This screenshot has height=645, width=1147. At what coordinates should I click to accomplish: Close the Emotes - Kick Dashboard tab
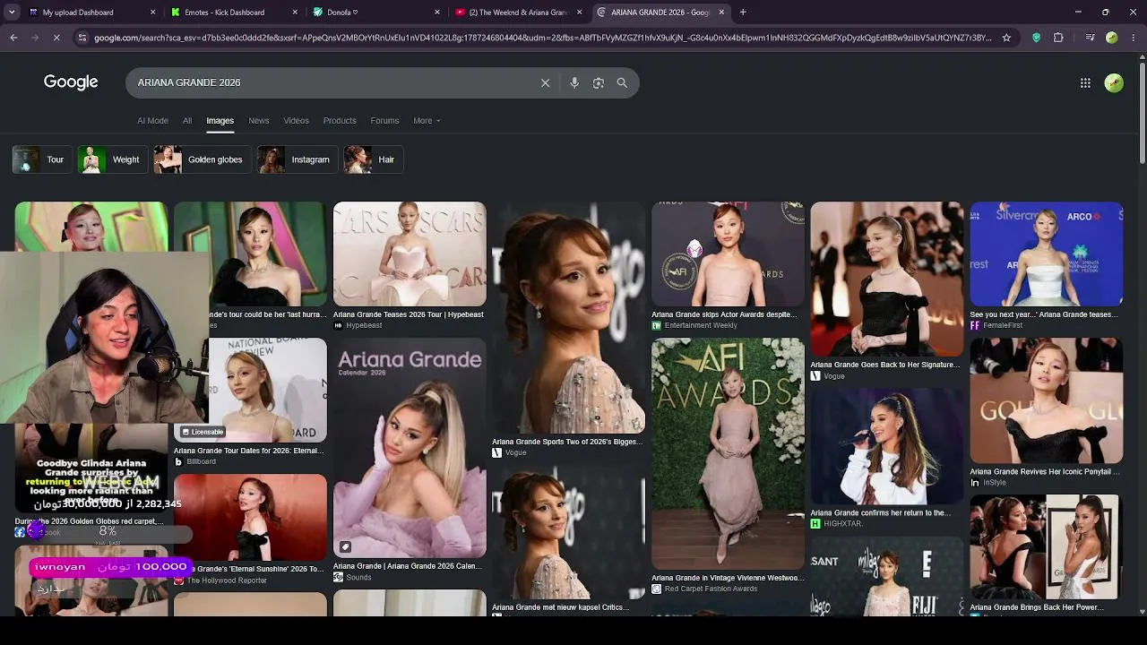295,13
